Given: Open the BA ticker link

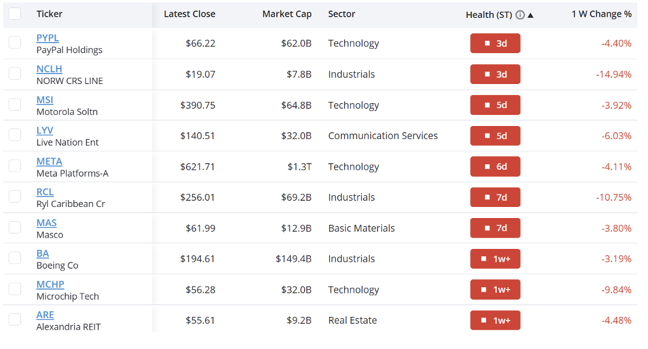Looking at the screenshot, I should [43, 254].
